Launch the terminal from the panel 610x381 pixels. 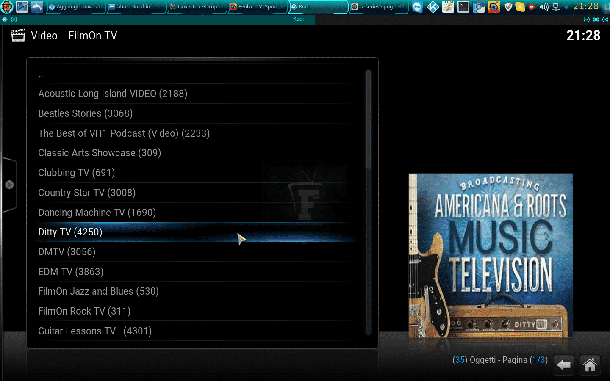pyautogui.click(x=463, y=7)
